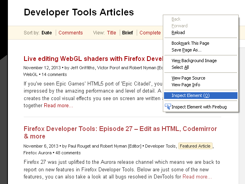Click Read more under Episode 27 article

coord(197,176)
